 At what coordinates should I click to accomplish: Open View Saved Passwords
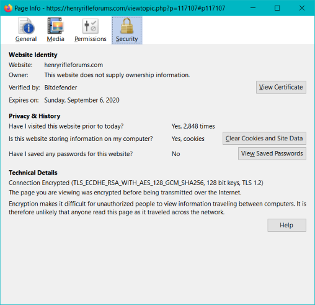272,153
